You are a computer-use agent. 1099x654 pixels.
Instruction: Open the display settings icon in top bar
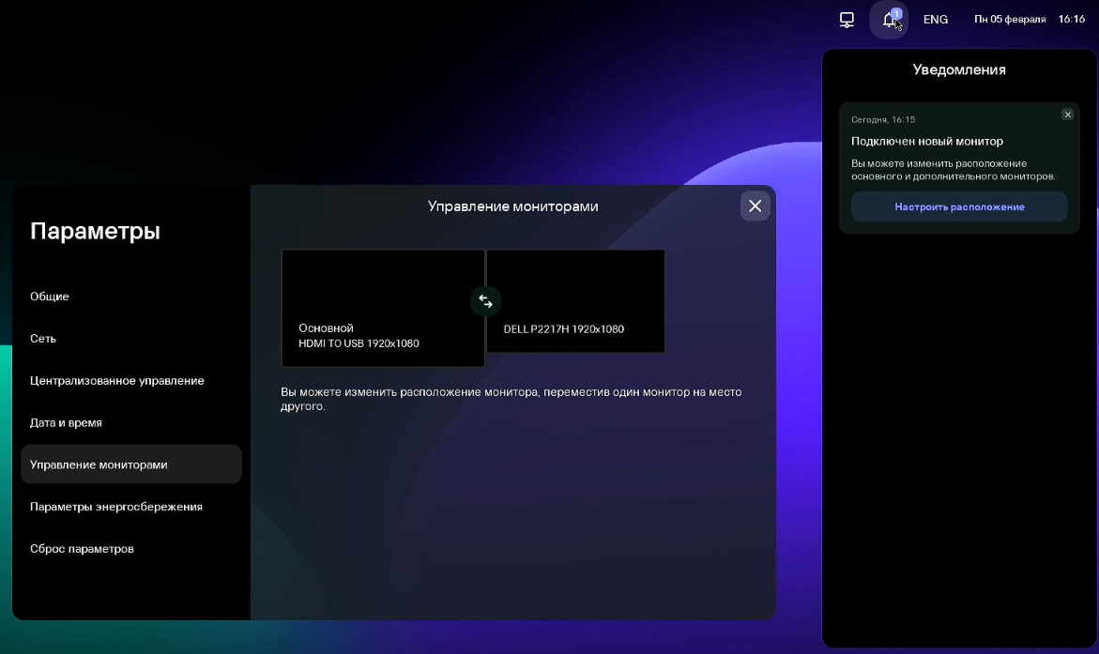click(846, 19)
